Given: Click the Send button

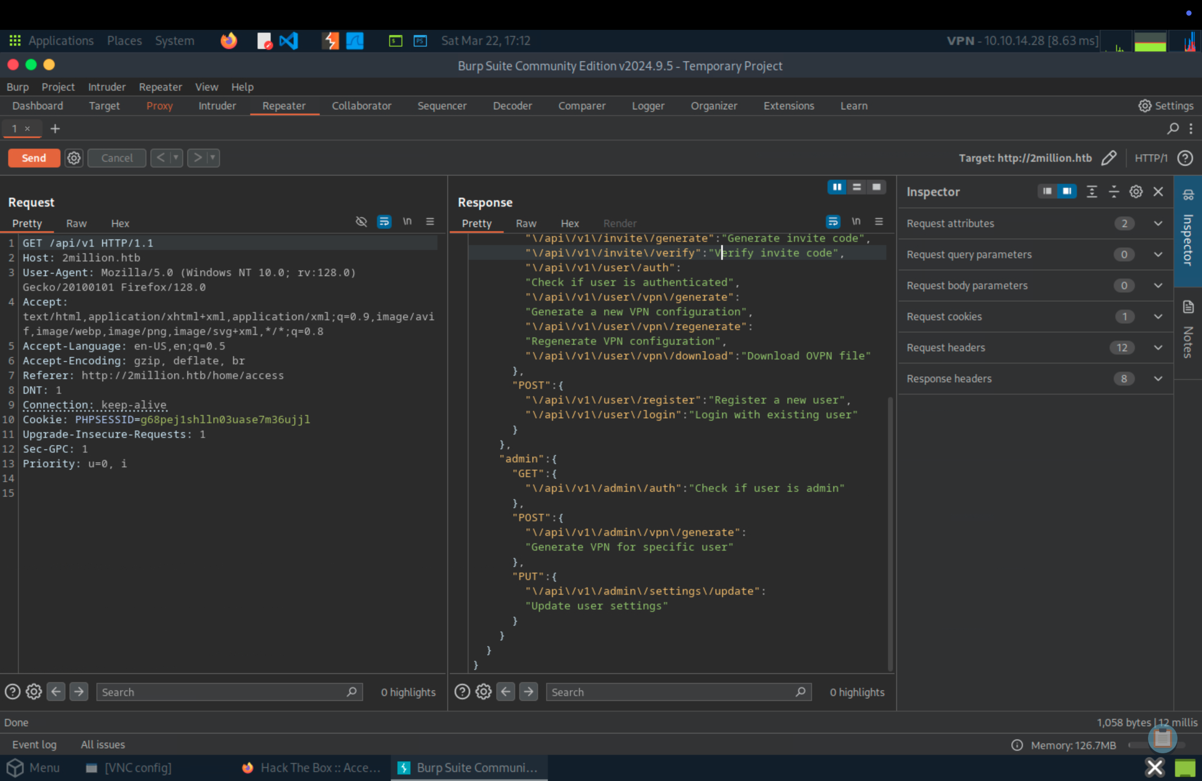Looking at the screenshot, I should (x=34, y=158).
